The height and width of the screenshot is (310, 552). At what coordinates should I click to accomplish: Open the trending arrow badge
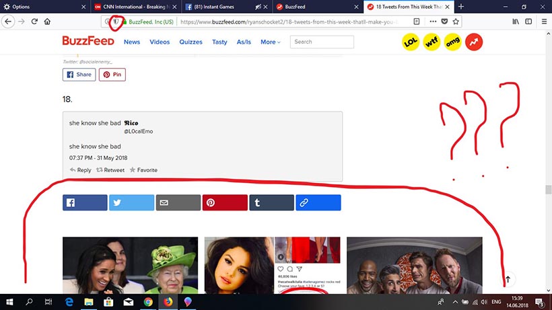474,42
